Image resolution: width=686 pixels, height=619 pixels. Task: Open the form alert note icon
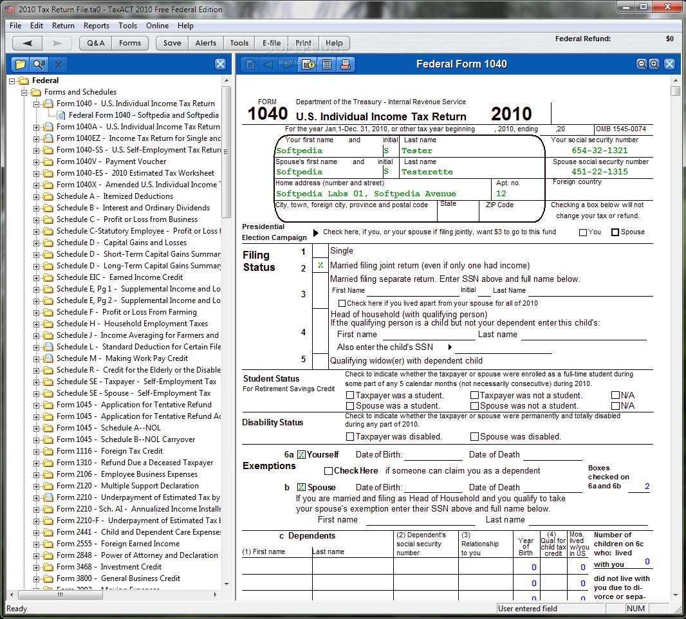pyautogui.click(x=308, y=64)
